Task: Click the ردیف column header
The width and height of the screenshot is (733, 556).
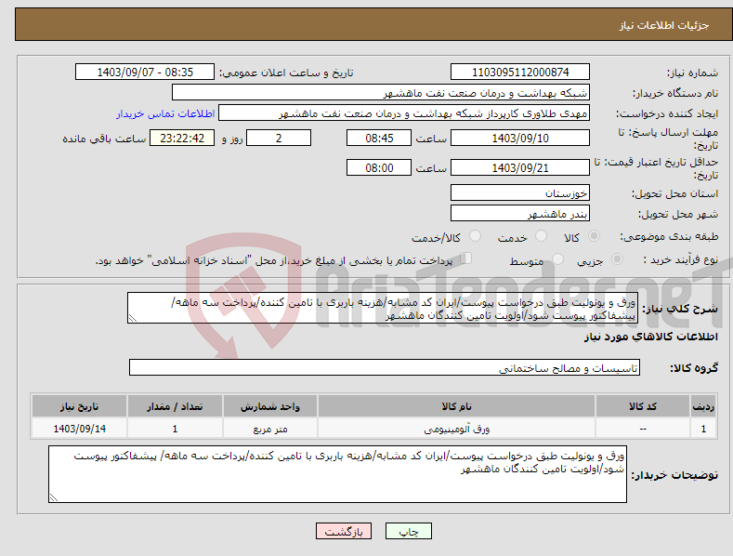Action: click(703, 406)
